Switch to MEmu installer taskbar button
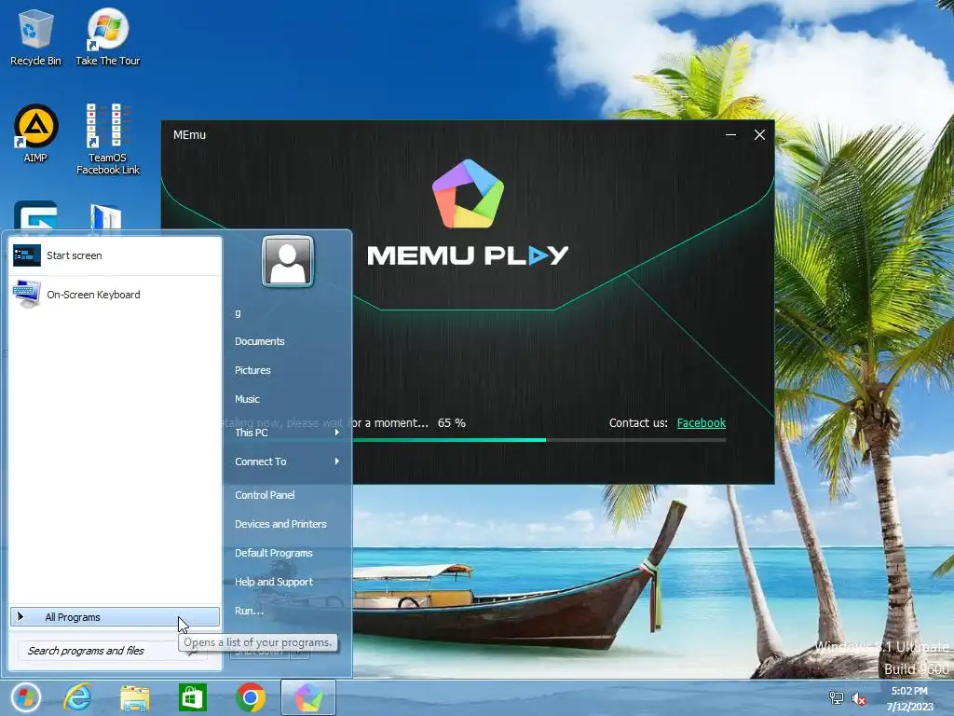Image resolution: width=954 pixels, height=716 pixels. click(x=307, y=697)
